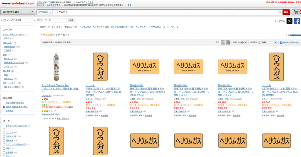Share on X (Twitter) icon
301x157 pixels.
(289, 21)
